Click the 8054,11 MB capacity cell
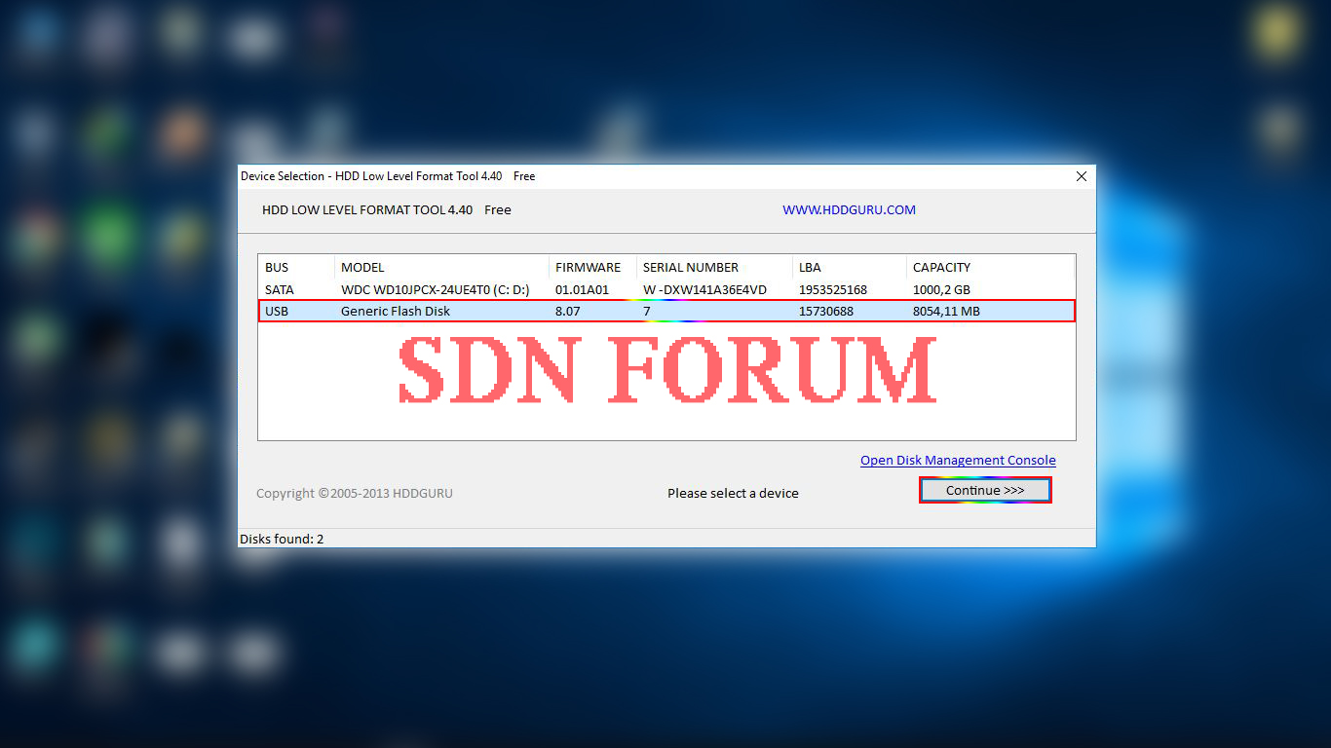Screen dimensions: 1331x748 click(946, 311)
